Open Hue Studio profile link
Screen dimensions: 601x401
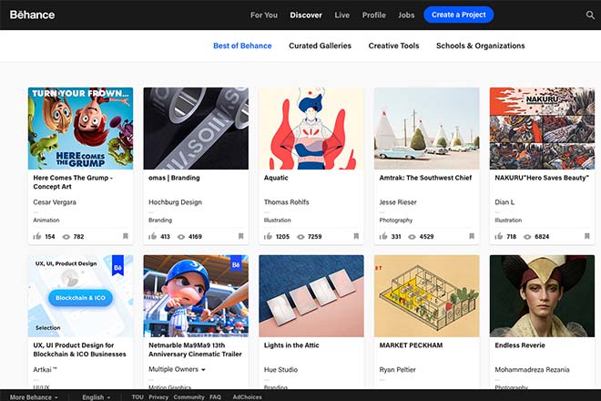pos(280,369)
